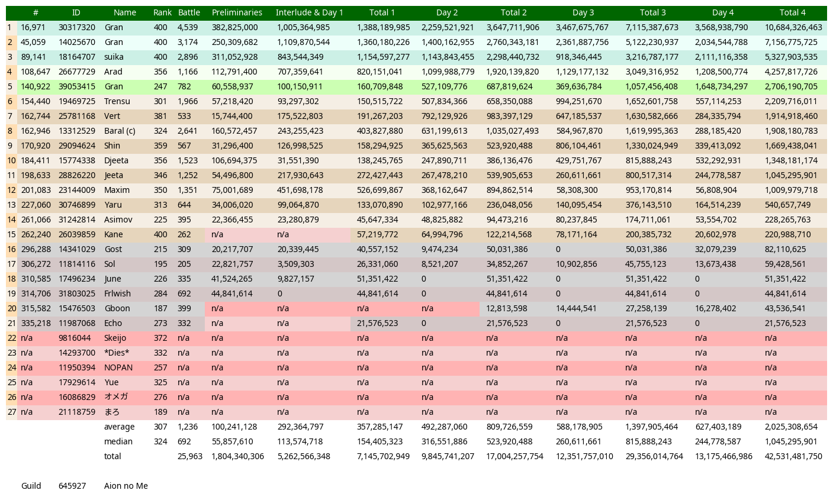This screenshot has height=500, width=833.
Task: Click the "Rank" column header
Action: point(162,12)
